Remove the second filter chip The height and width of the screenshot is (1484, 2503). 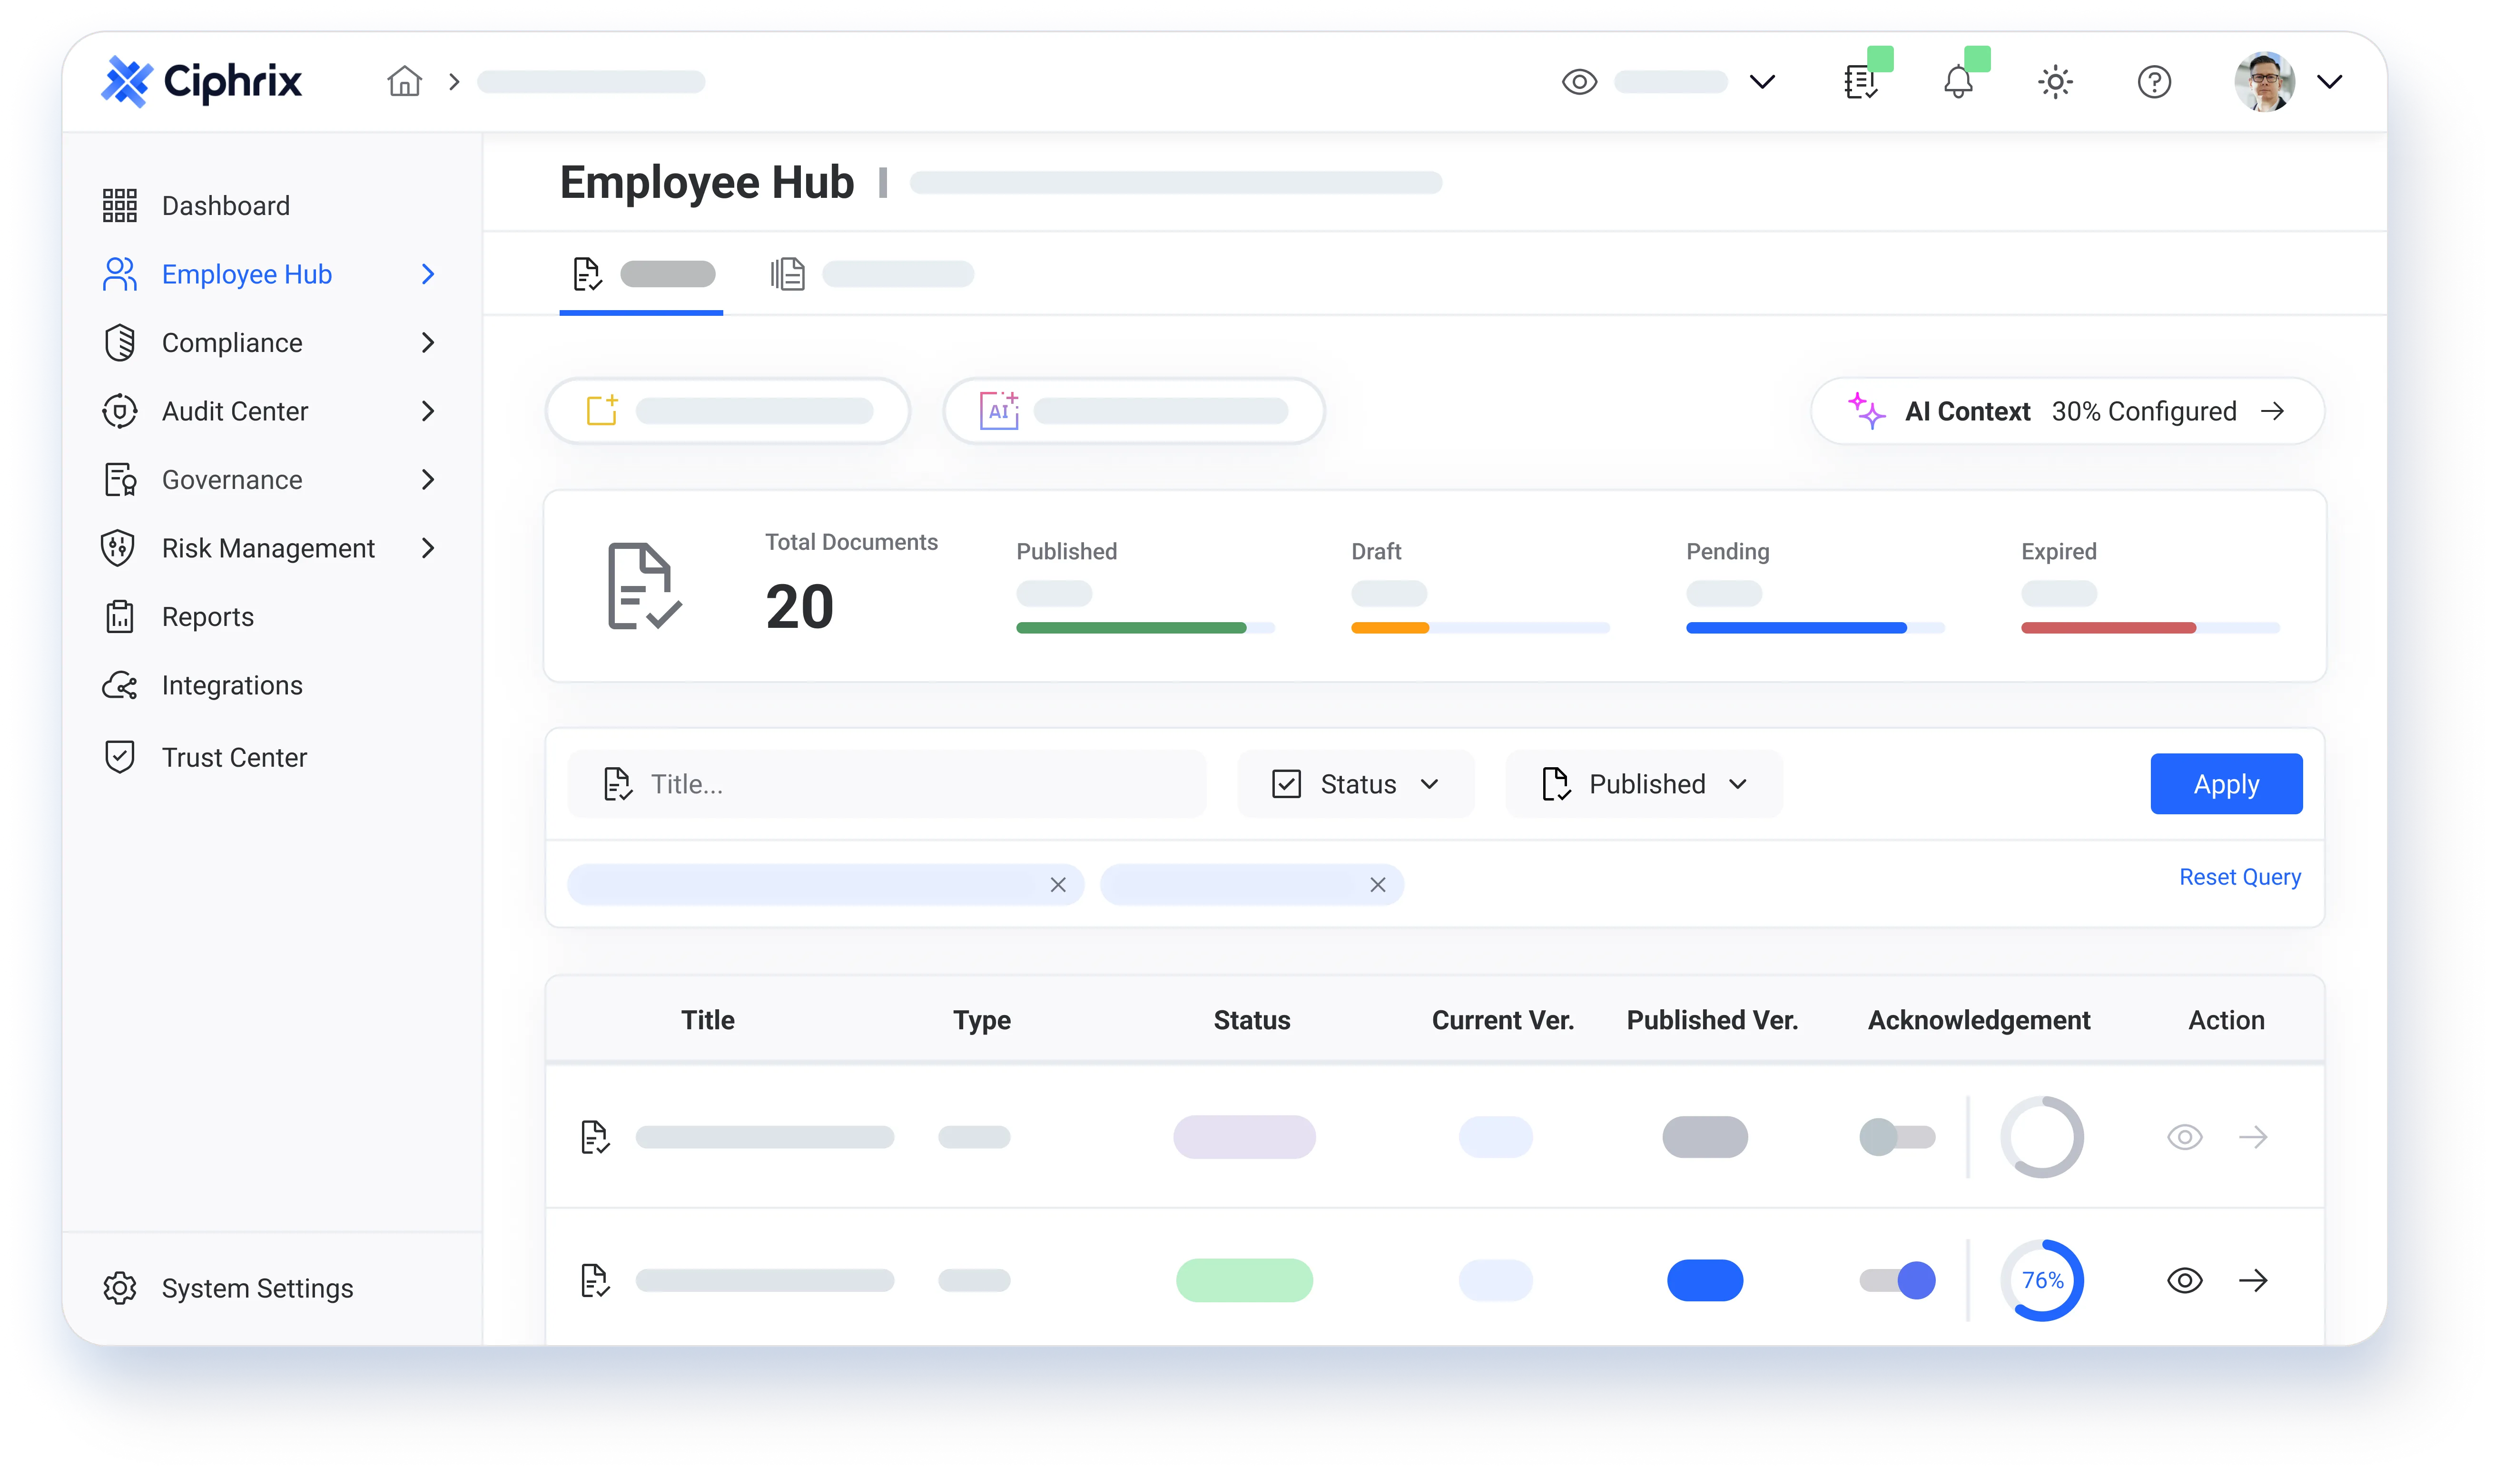point(1378,885)
